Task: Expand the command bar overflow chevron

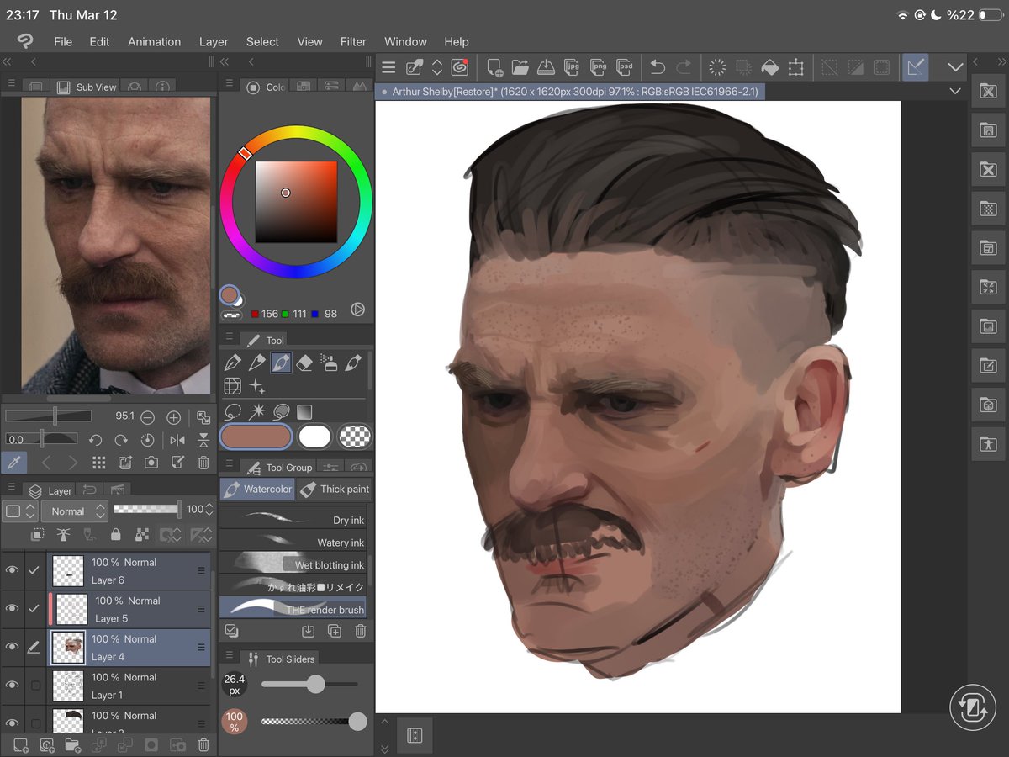Action: point(955,67)
